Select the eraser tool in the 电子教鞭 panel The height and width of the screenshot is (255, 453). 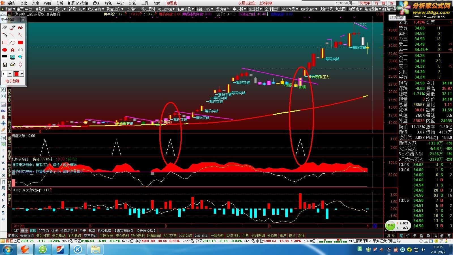click(5, 28)
